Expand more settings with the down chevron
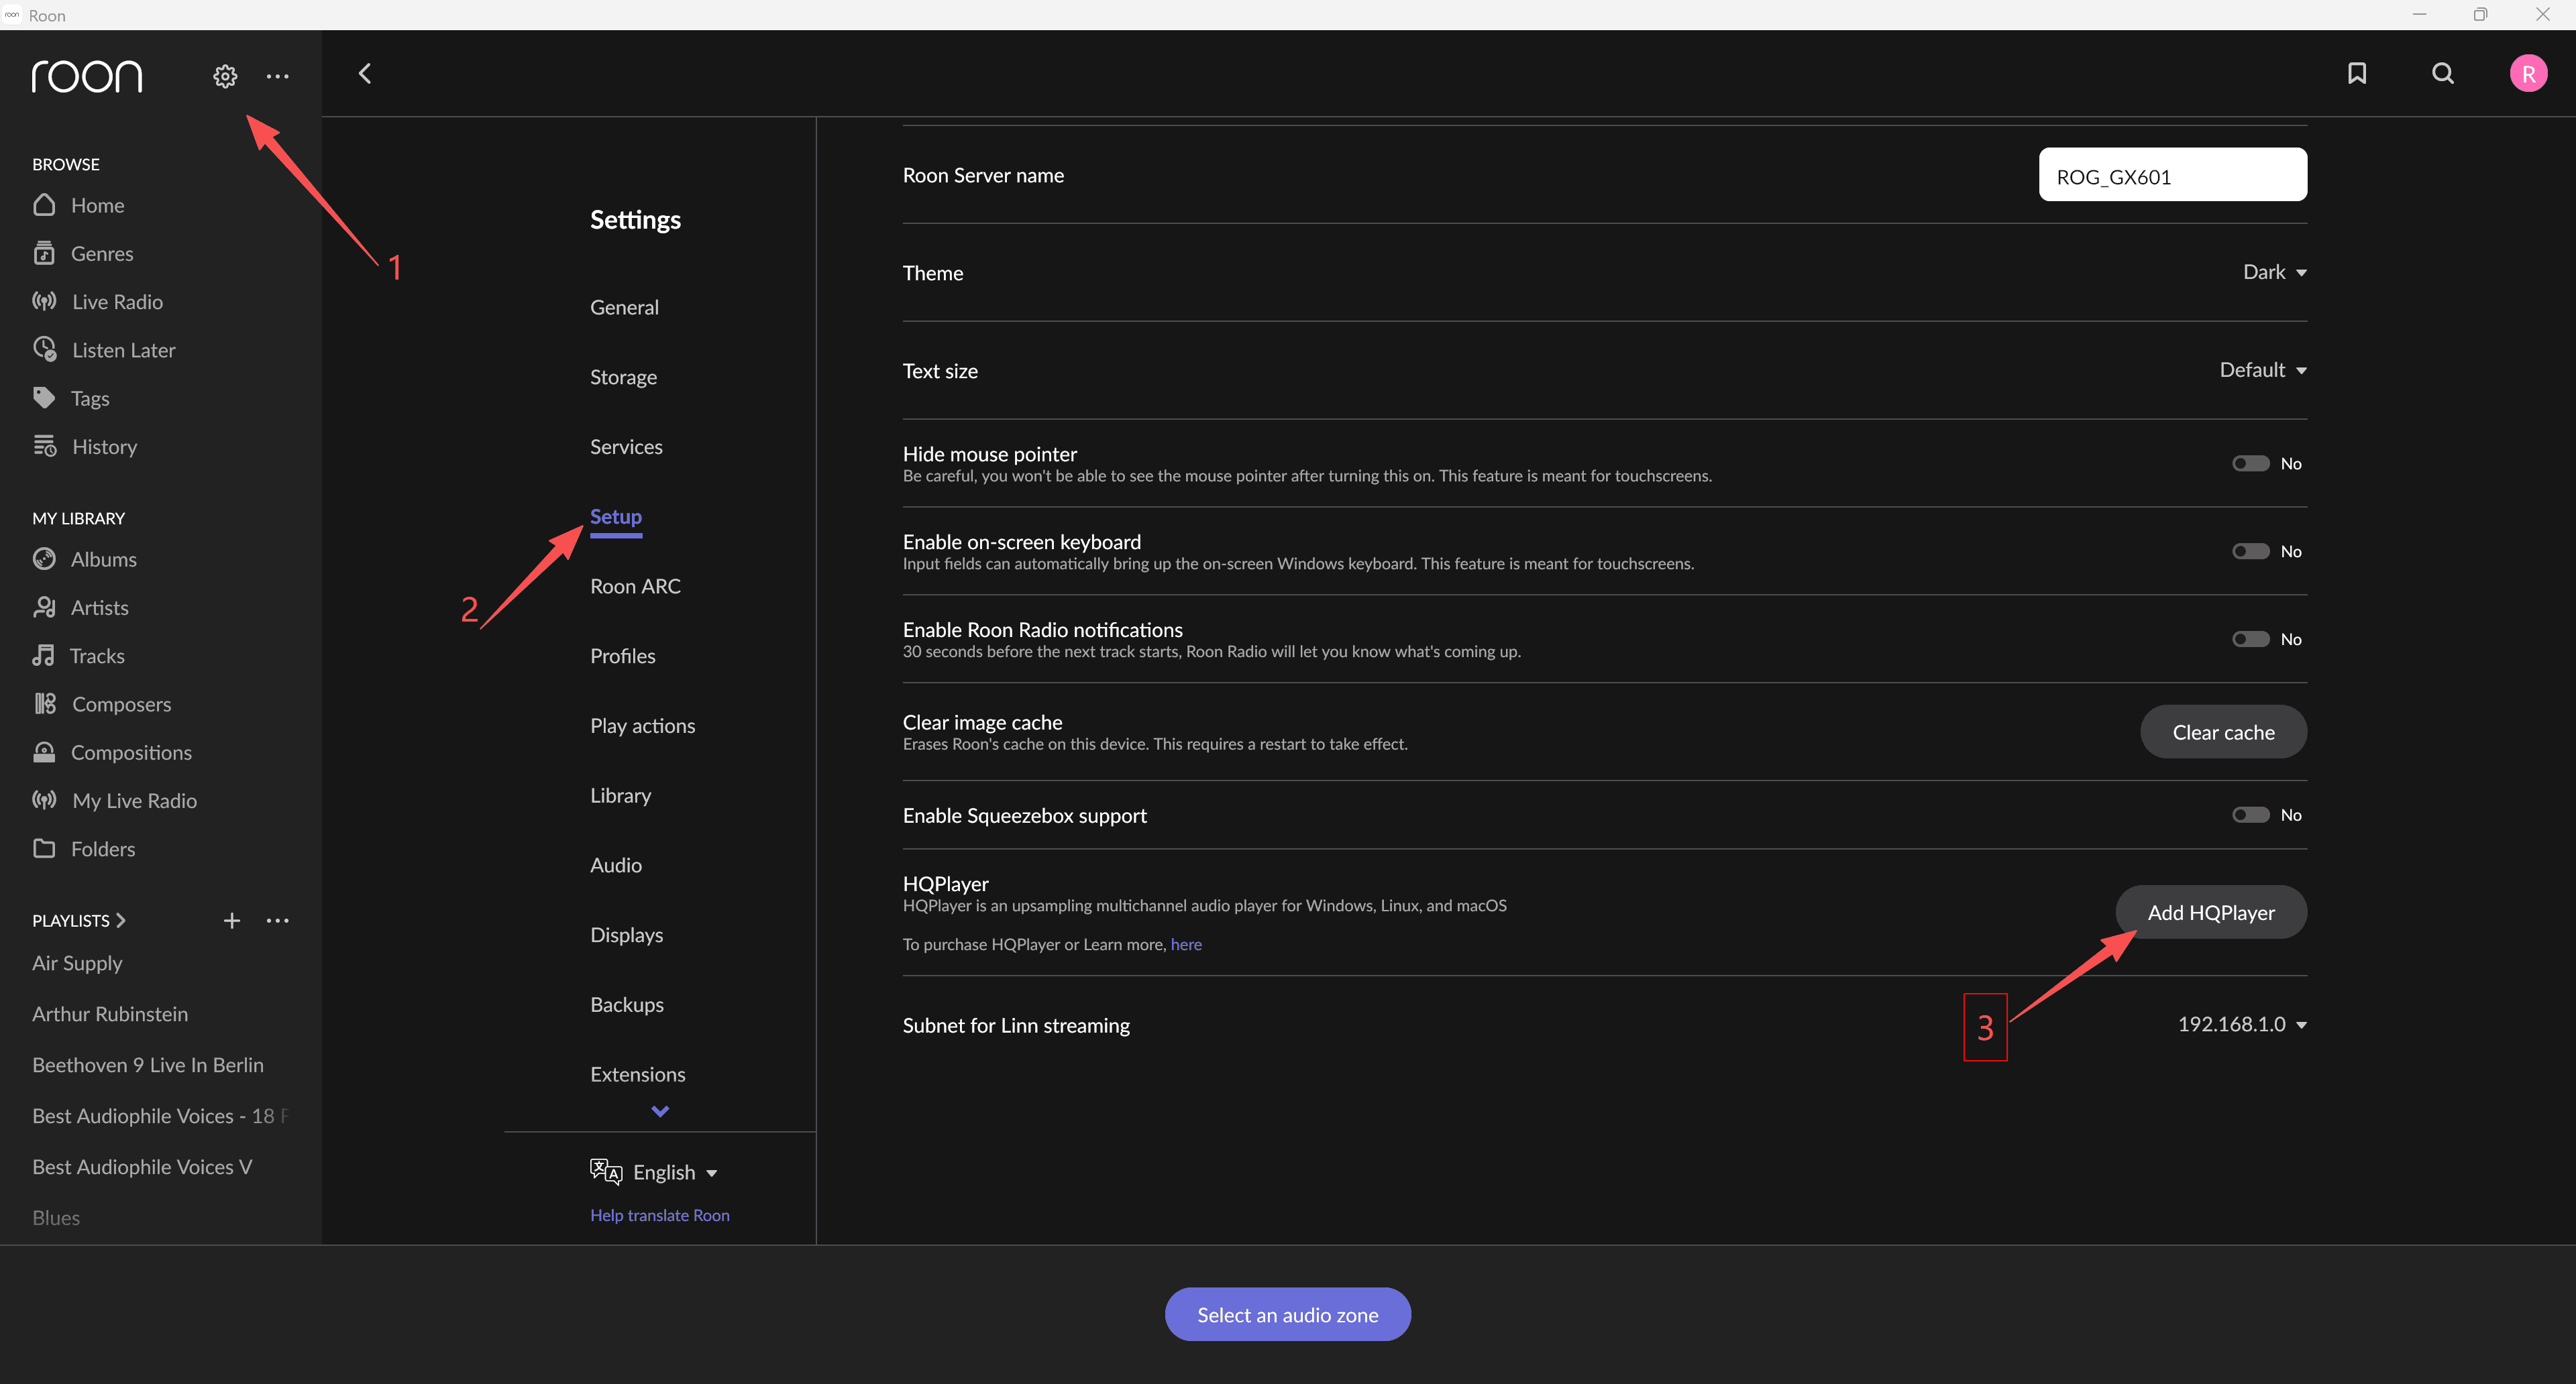Screen dimensions: 2576x1384 [660, 1111]
